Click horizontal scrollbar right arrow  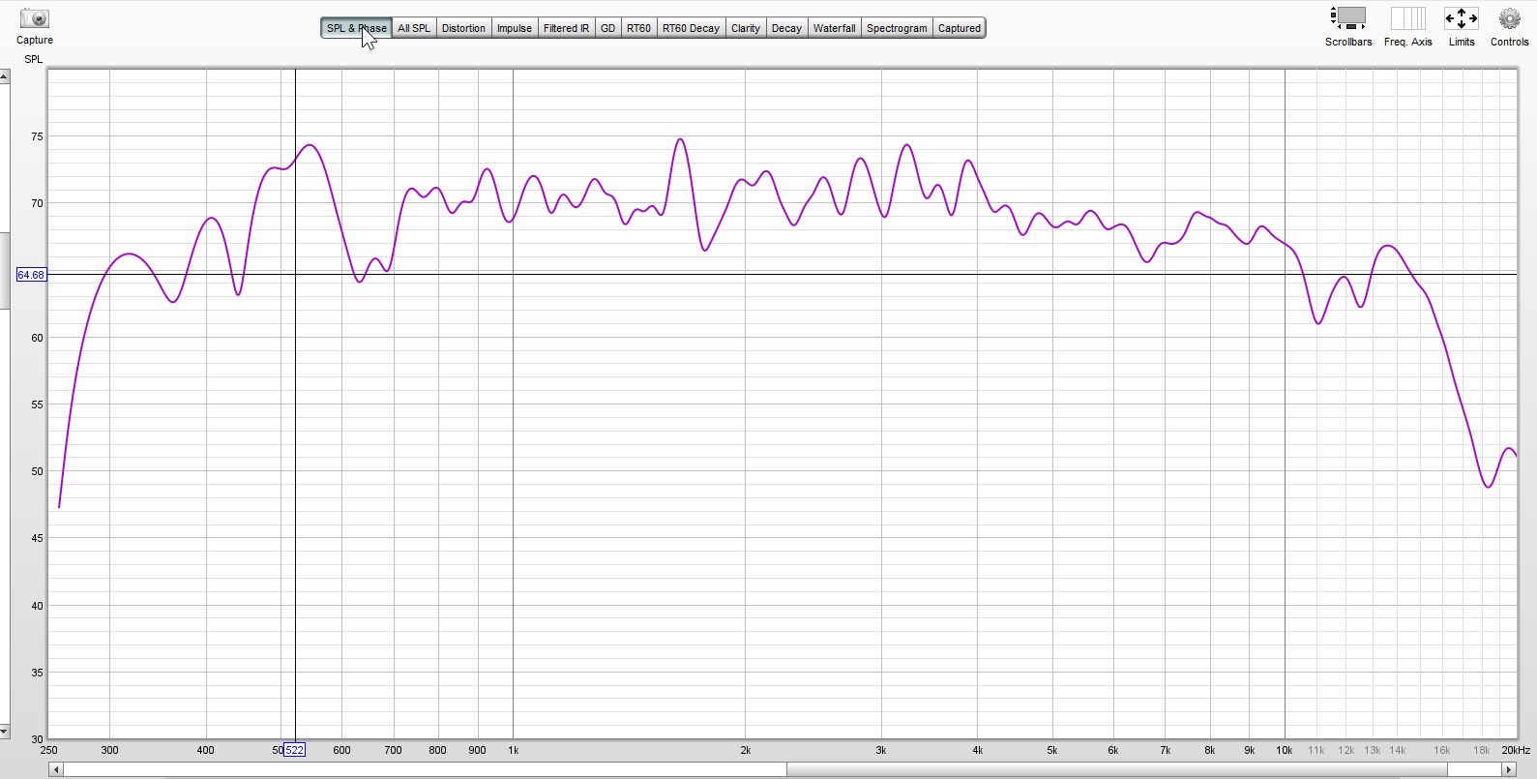[x=1509, y=769]
